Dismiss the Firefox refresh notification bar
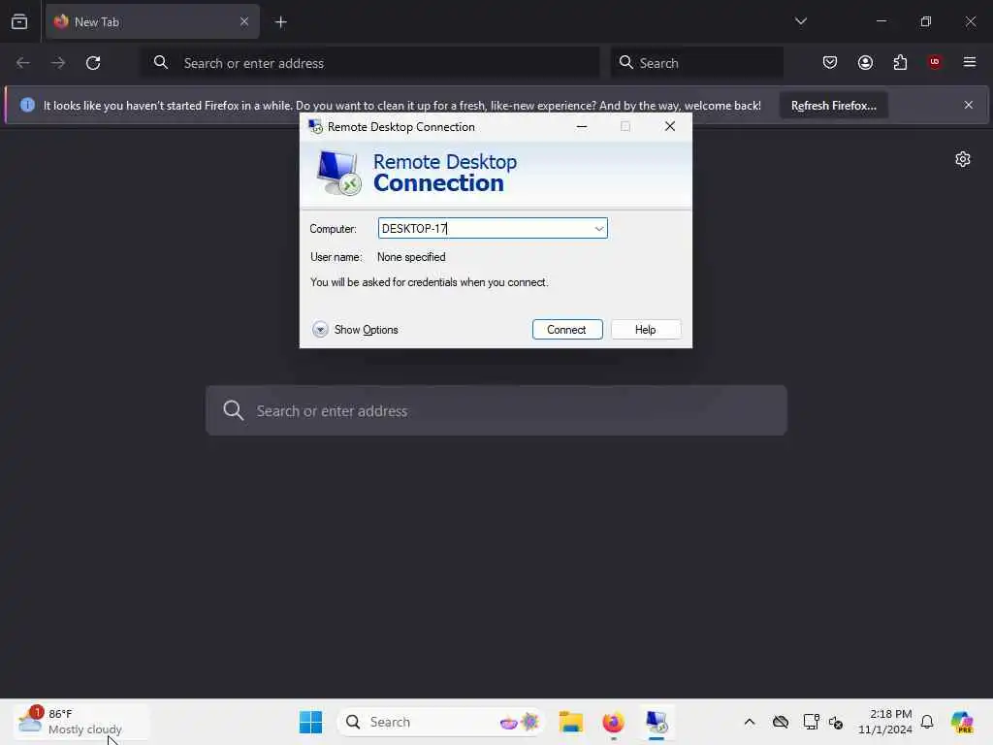993x745 pixels. [x=968, y=105]
